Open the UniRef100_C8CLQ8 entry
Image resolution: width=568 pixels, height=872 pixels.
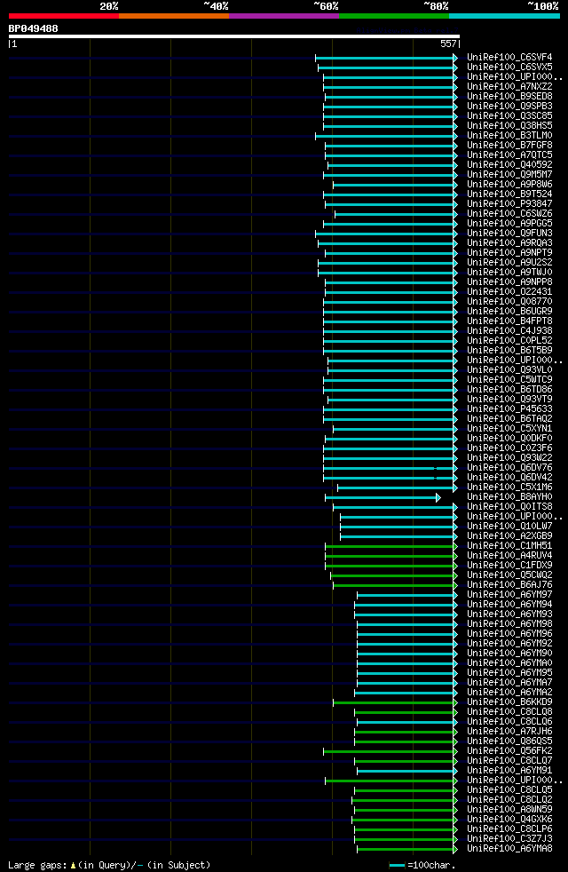pyautogui.click(x=509, y=712)
